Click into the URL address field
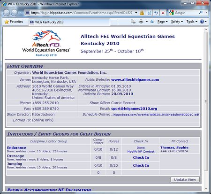This screenshot has width=211, height=194. (x=82, y=13)
